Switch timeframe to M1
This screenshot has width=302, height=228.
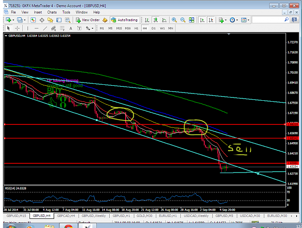101,28
